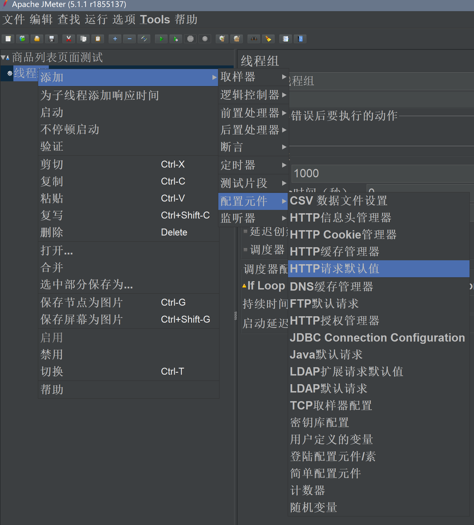Click the New test plan toolbar icon
Screen dimensions: 474x525
coord(8,39)
